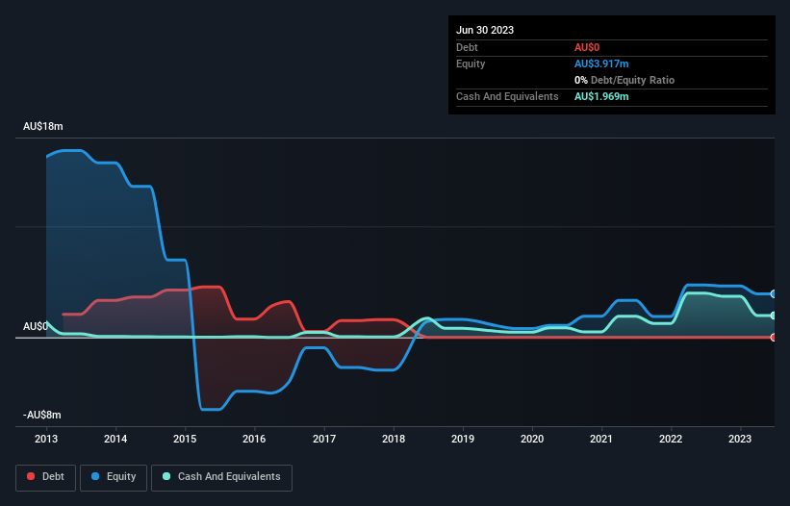The image size is (790, 506).
Task: Click Cash And Equivalents label in tooltip
Action: pyautogui.click(x=507, y=96)
